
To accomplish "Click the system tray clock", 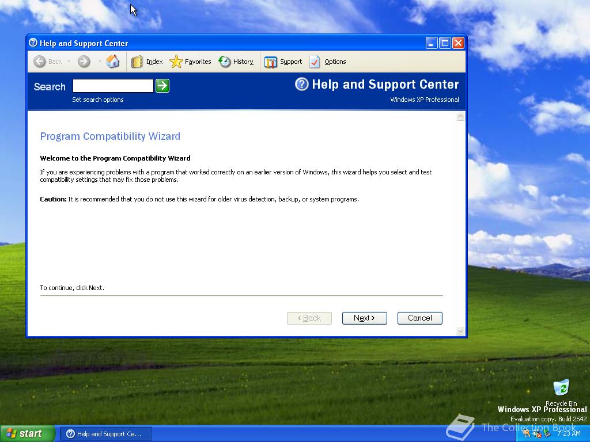I will point(569,433).
